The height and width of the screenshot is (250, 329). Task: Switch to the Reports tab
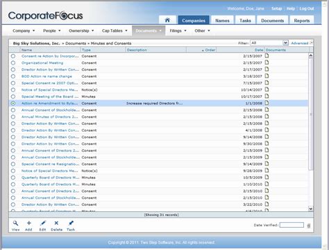302,20
